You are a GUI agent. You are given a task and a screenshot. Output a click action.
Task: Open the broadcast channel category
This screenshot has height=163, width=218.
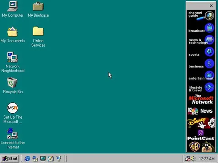tap(201, 28)
